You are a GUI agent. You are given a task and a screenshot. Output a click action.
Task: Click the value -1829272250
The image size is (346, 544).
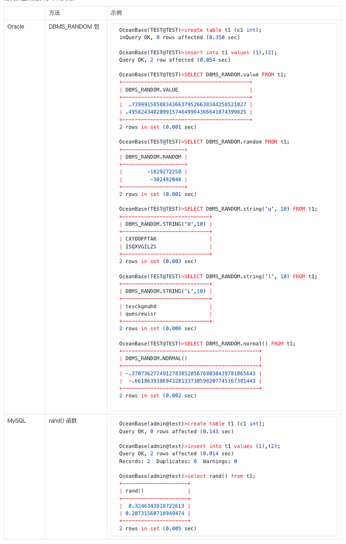[164, 172]
